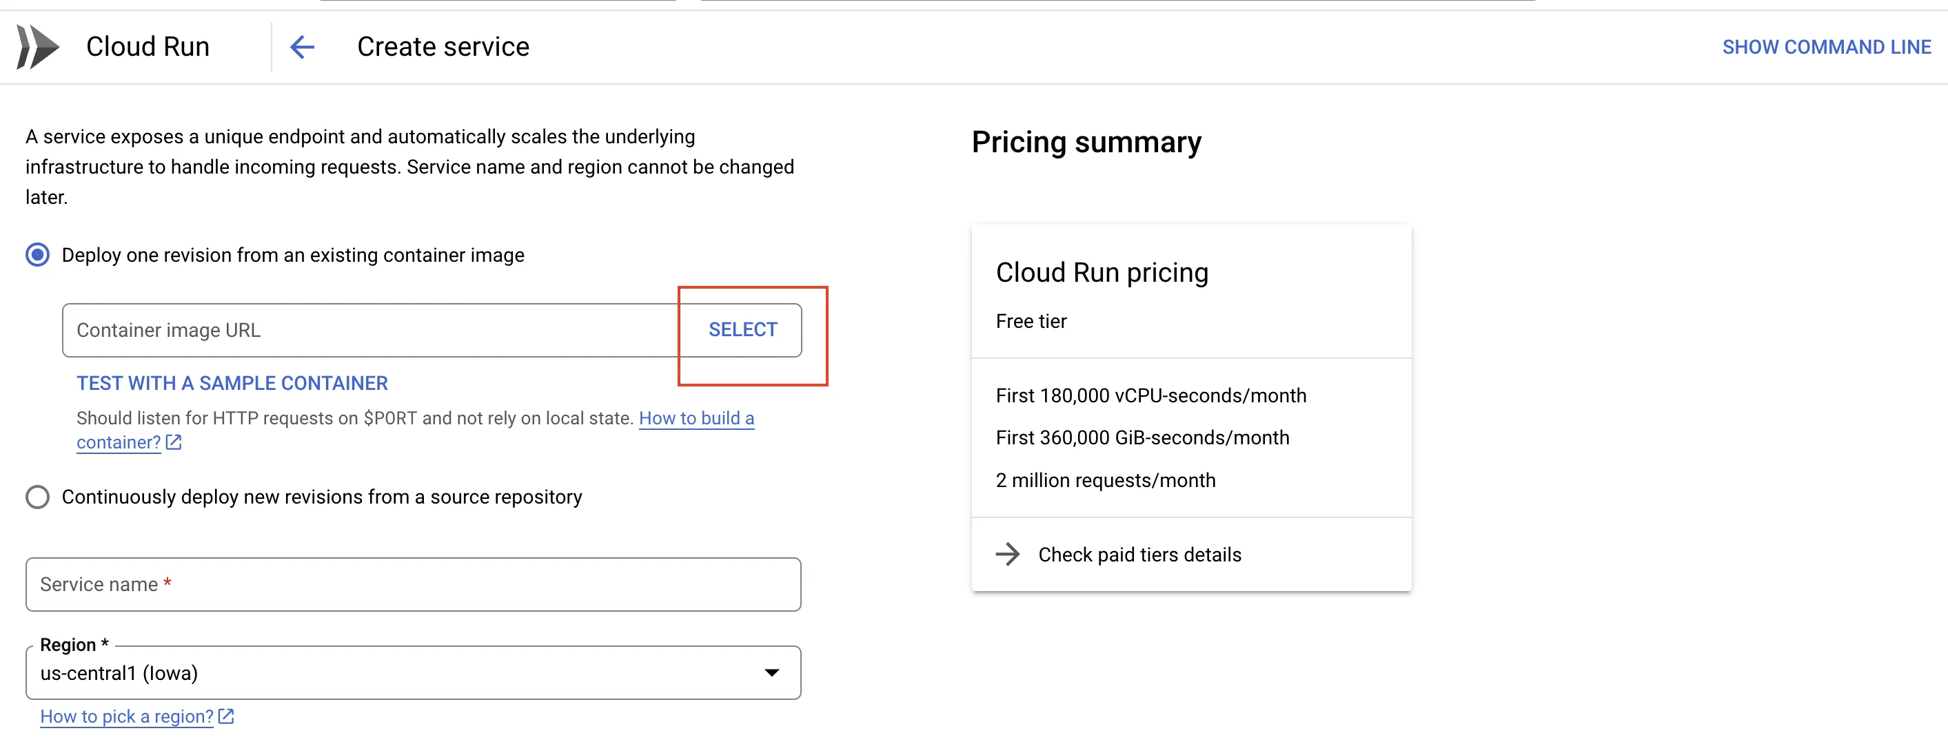1948x744 pixels.
Task: Click '2 million requests/month' text
Action: (x=1106, y=480)
